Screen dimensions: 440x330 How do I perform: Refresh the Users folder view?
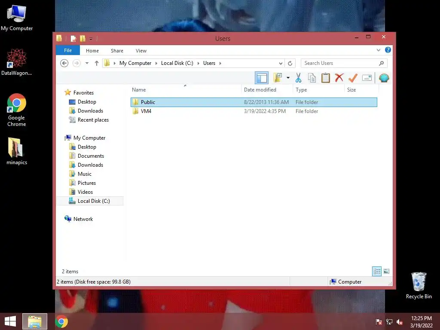[x=290, y=63]
